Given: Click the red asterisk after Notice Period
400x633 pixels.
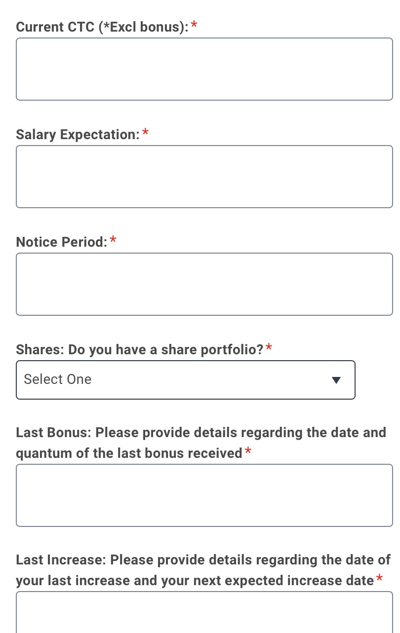Looking at the screenshot, I should click(113, 240).
